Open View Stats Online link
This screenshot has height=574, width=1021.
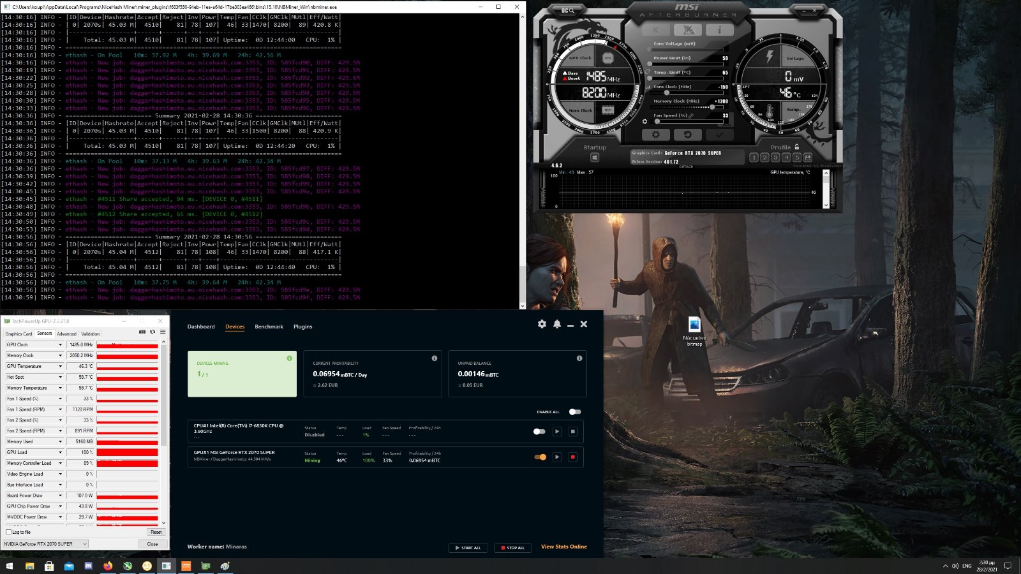564,547
